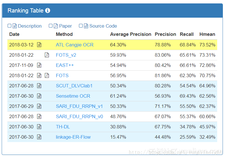Open the EAST++ method link

(65, 65)
